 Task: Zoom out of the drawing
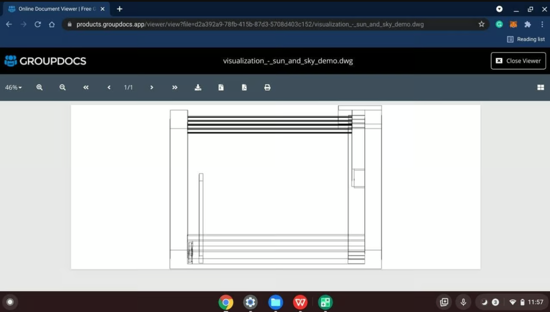pyautogui.click(x=62, y=87)
